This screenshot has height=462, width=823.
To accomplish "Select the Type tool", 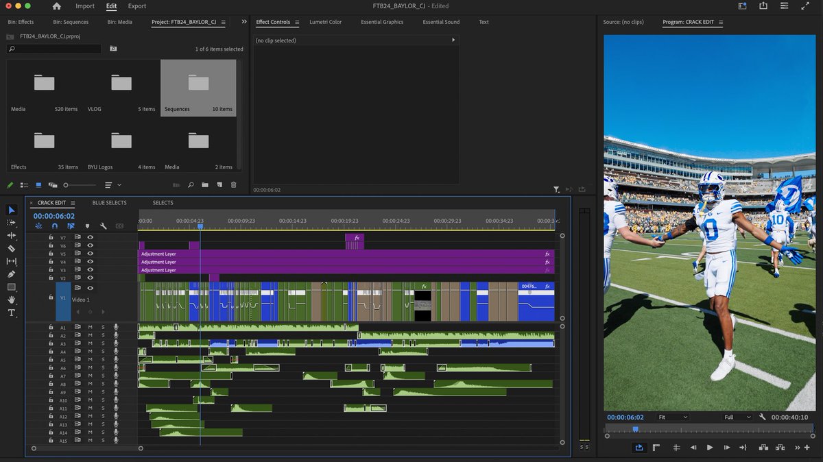I will click(12, 313).
